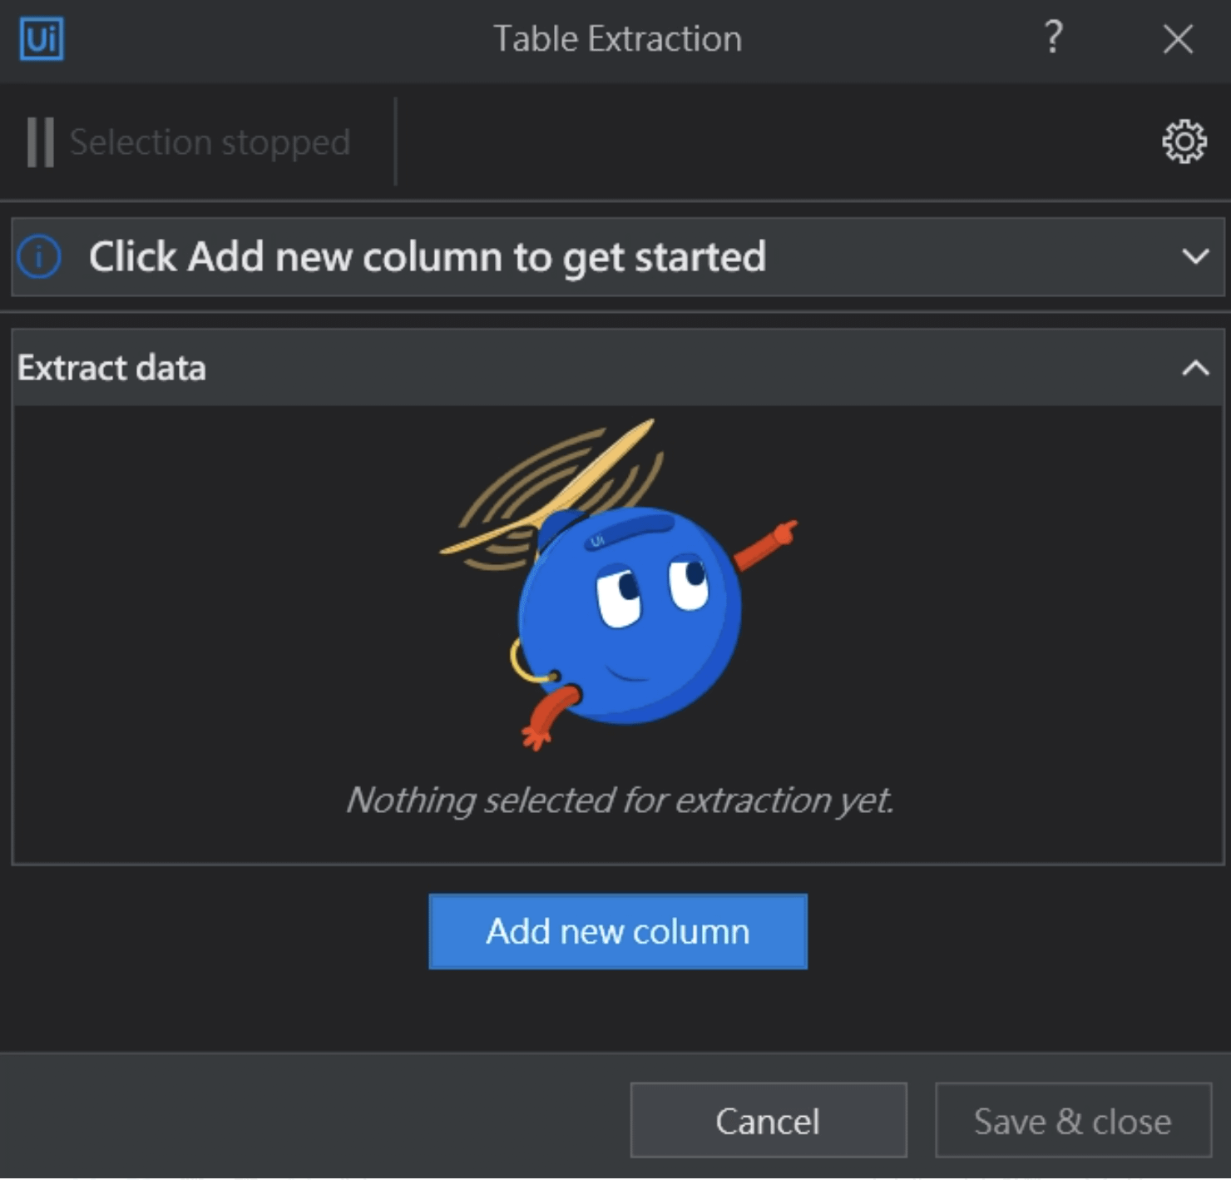Expand the info banner chevron
Viewport: 1231px width, 1180px height.
[1195, 256]
